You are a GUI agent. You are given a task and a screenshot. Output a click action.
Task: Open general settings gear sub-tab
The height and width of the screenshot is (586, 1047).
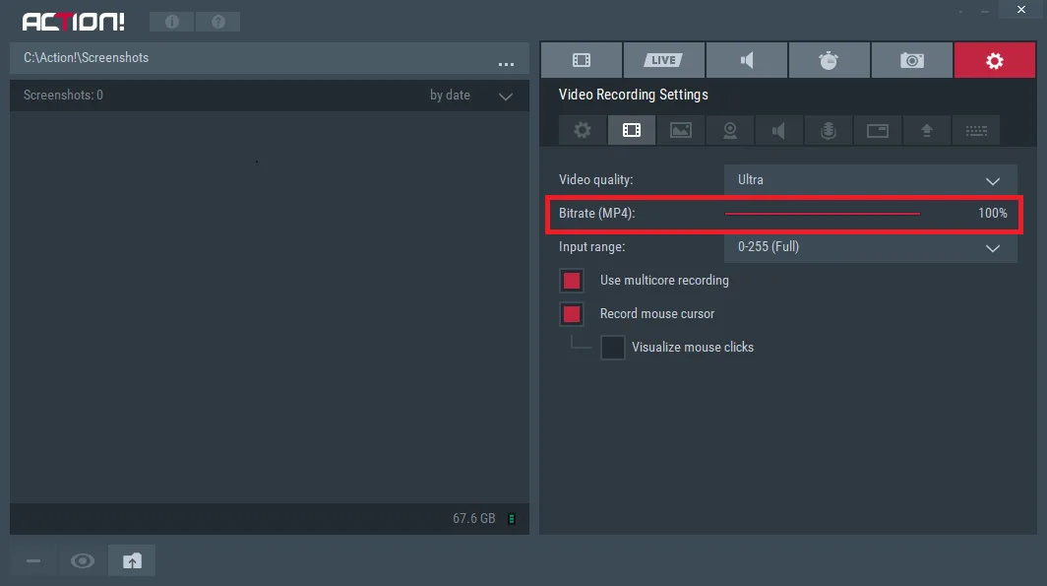click(x=583, y=130)
